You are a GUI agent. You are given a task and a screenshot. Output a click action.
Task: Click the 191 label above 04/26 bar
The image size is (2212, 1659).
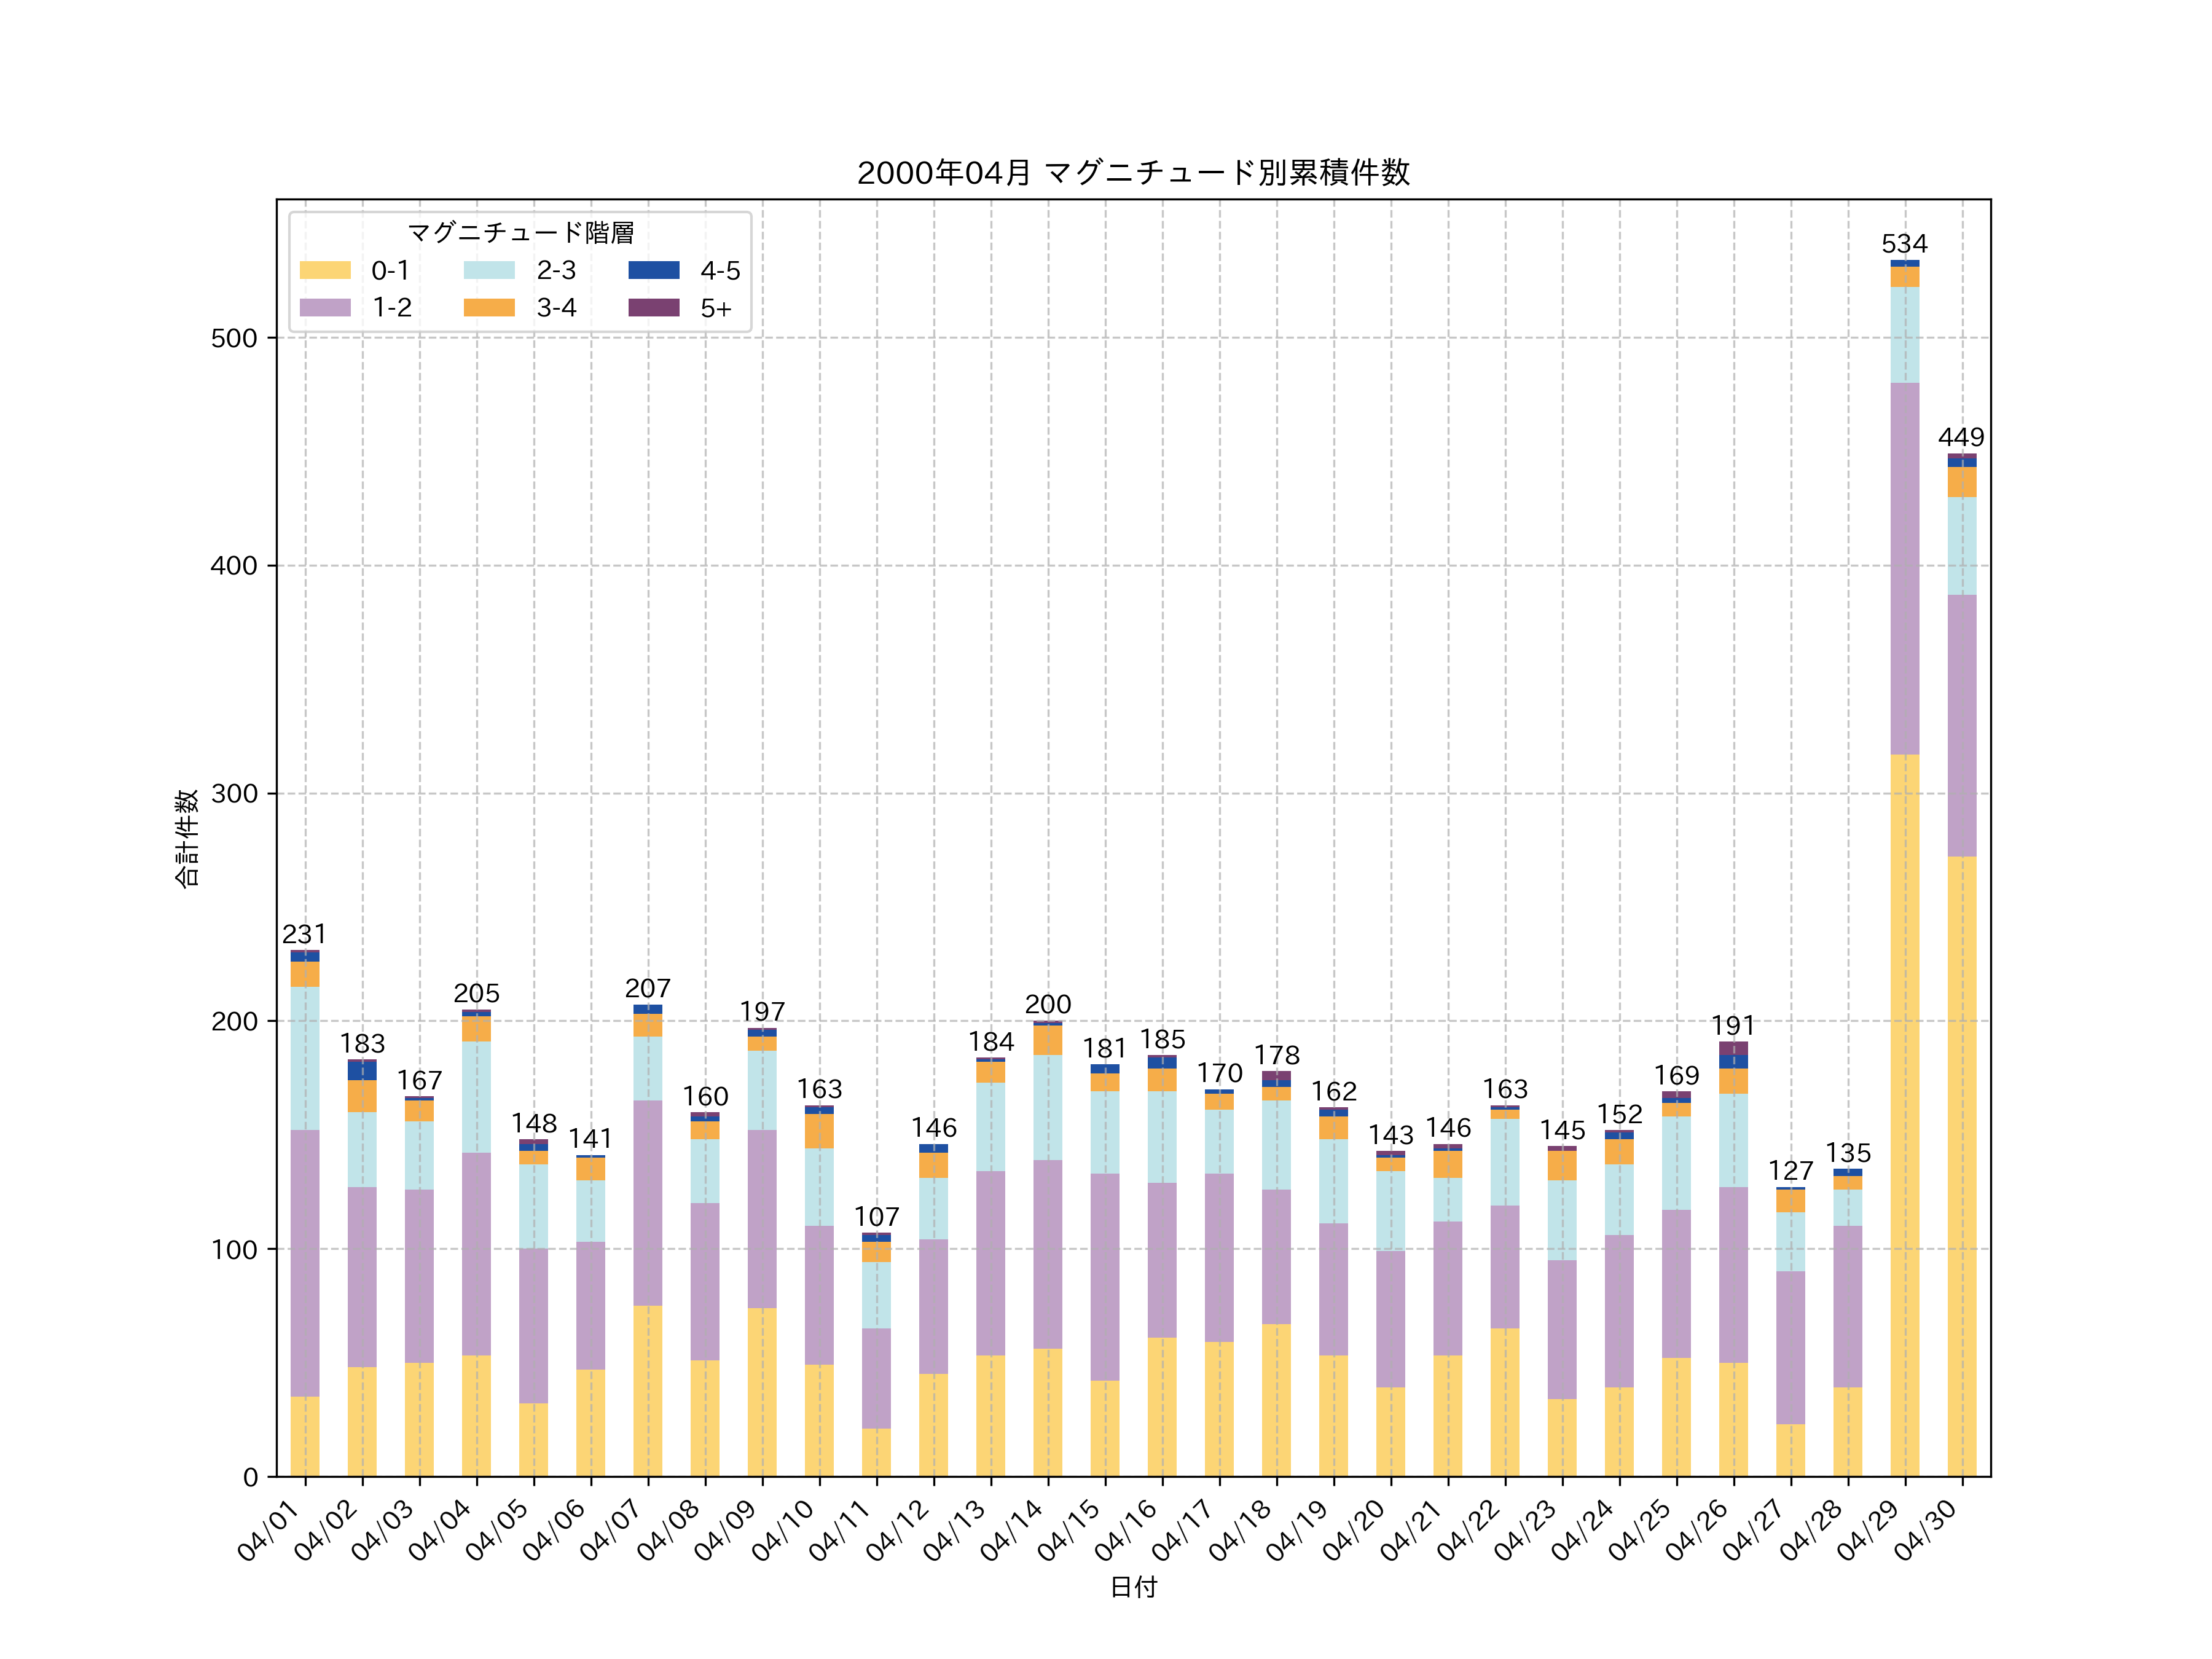coord(1733,1026)
